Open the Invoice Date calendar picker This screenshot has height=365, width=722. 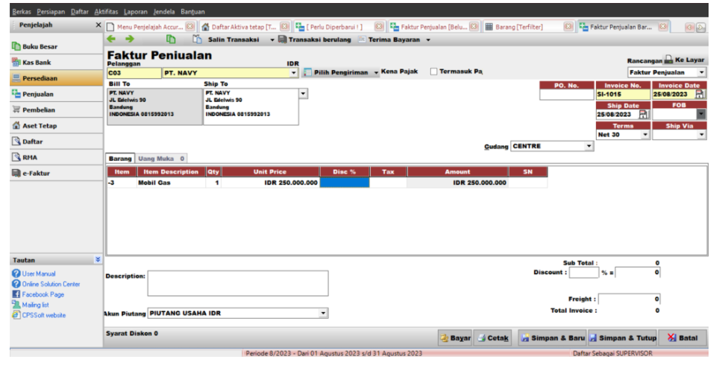pos(700,95)
